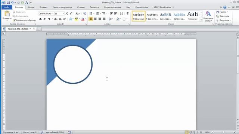Screen dimensions: 239x134
Task: Toggle align text left
Action: tap(91, 19)
